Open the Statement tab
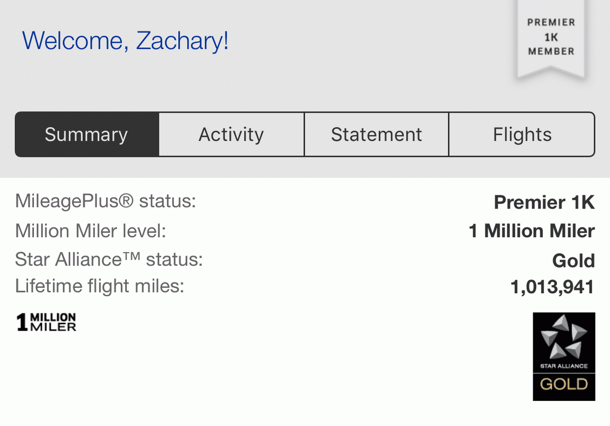The image size is (610, 426). 376,135
